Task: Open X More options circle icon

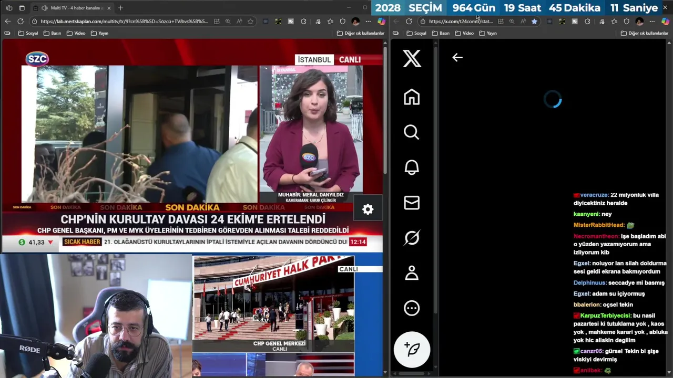Action: coord(412,308)
